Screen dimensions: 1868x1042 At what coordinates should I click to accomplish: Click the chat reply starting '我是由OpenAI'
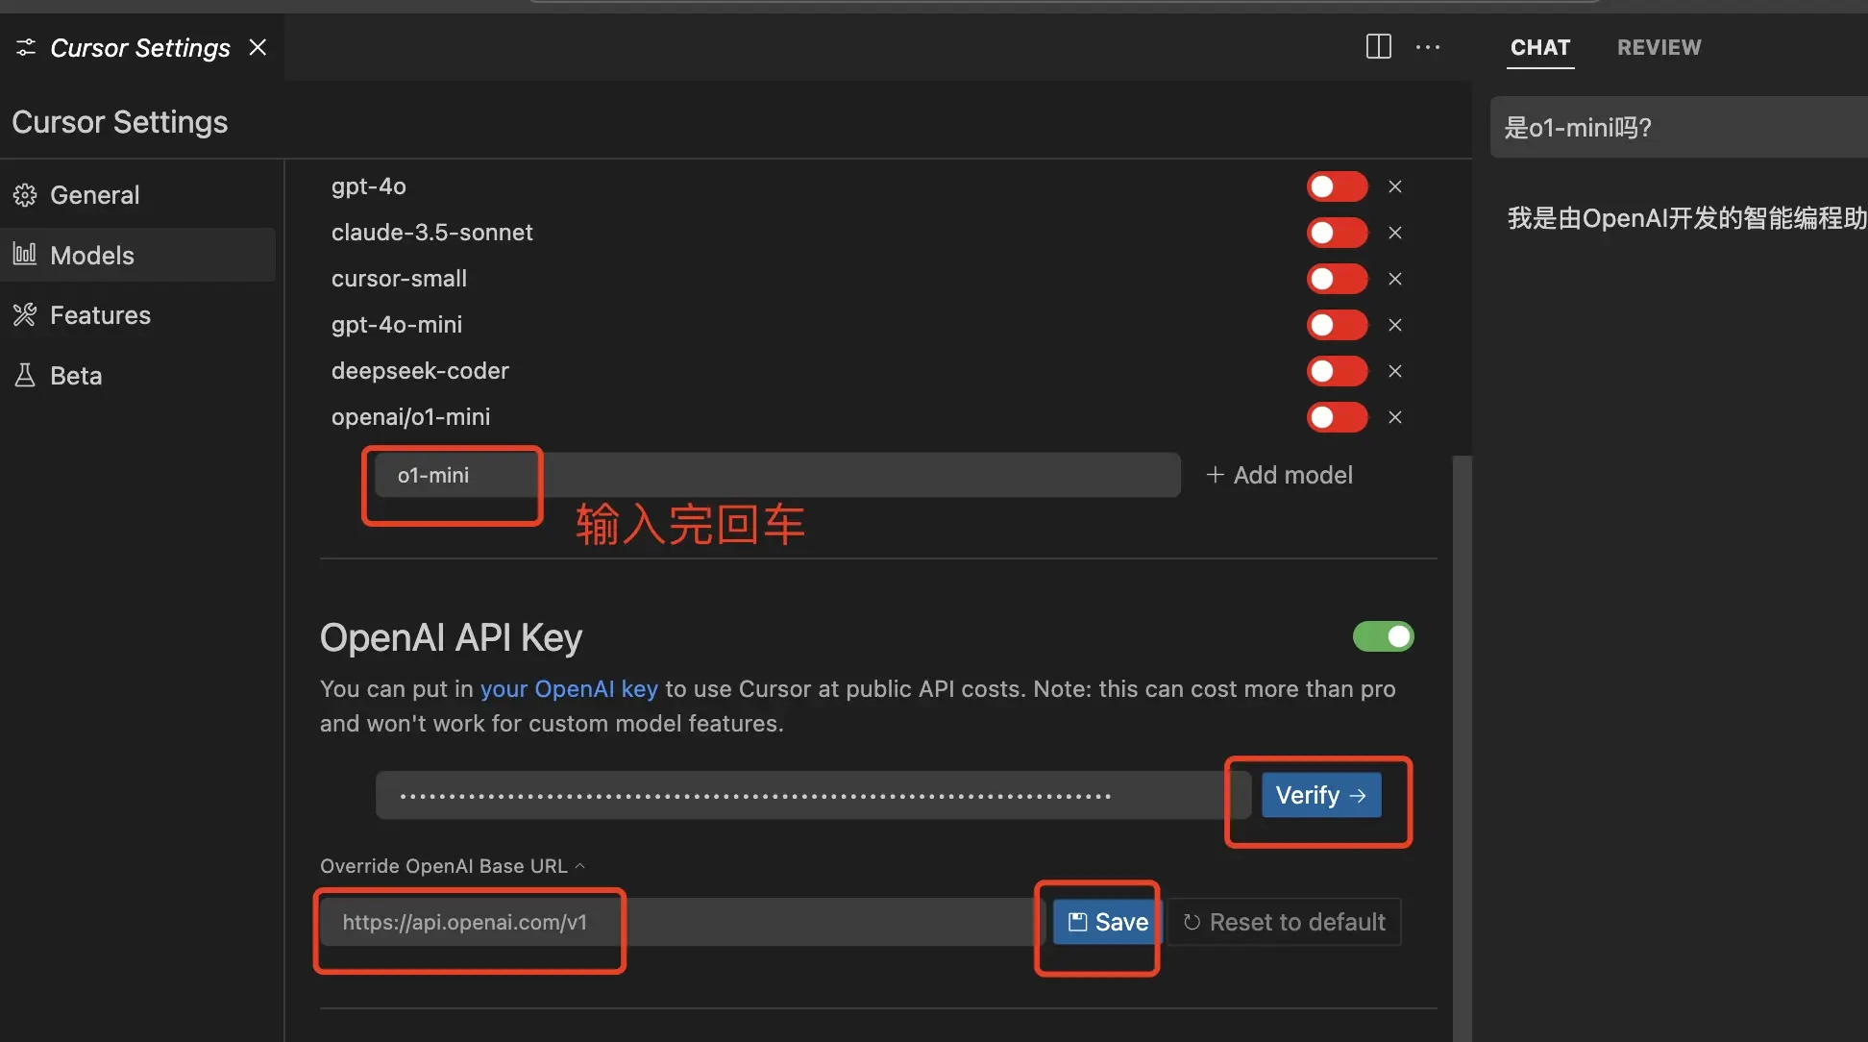point(1686,218)
